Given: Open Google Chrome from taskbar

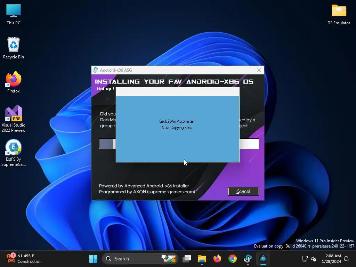Looking at the screenshot, I should [x=233, y=259].
